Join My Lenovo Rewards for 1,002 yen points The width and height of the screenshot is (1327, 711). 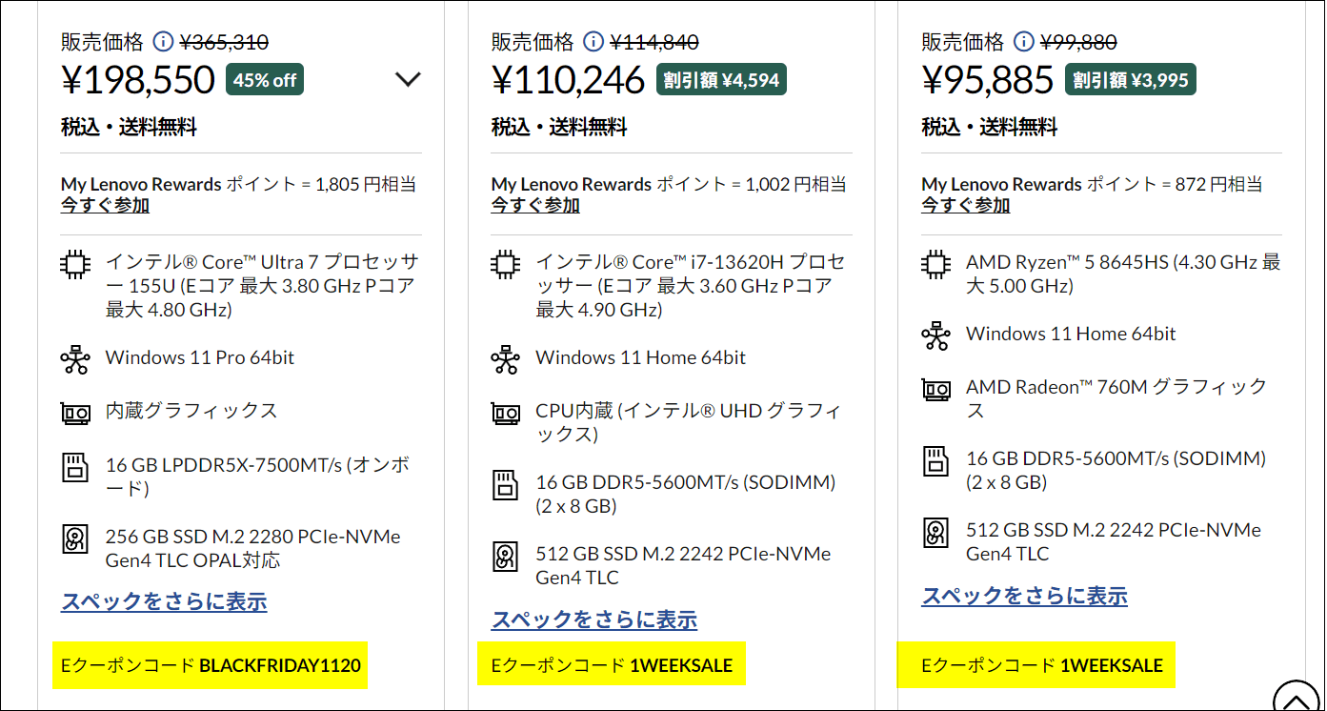tap(535, 205)
